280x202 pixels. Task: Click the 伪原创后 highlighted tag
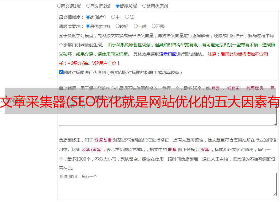103,140
